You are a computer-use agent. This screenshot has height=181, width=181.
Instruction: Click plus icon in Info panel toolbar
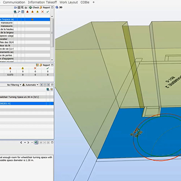coord(41,143)
